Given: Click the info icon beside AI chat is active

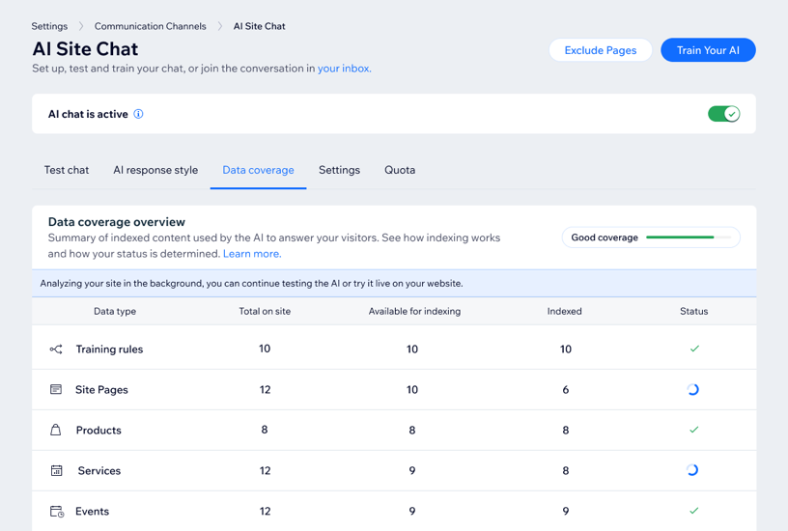Looking at the screenshot, I should tap(138, 114).
